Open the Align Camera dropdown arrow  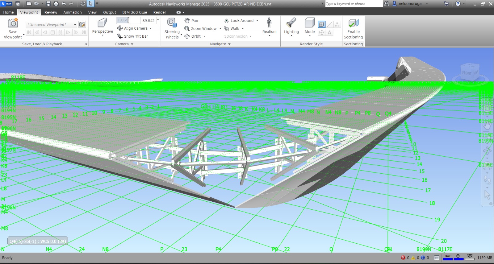[150, 28]
